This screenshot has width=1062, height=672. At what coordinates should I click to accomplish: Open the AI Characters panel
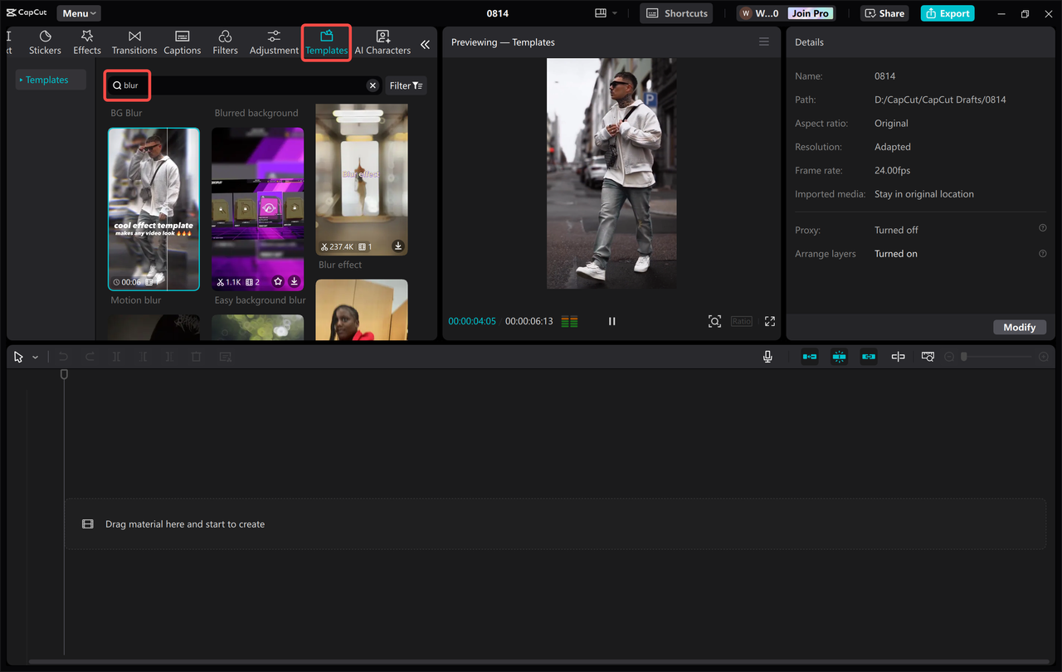[382, 42]
